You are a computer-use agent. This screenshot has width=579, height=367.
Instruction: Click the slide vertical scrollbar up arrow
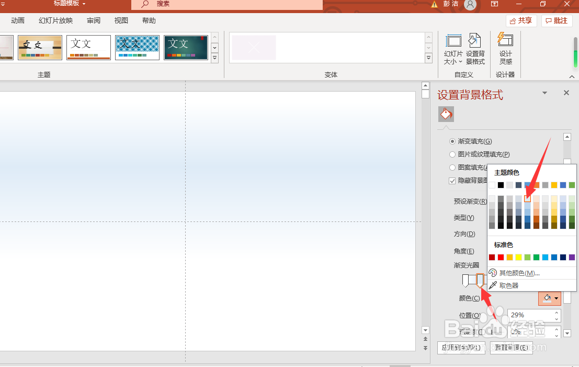[x=425, y=86]
